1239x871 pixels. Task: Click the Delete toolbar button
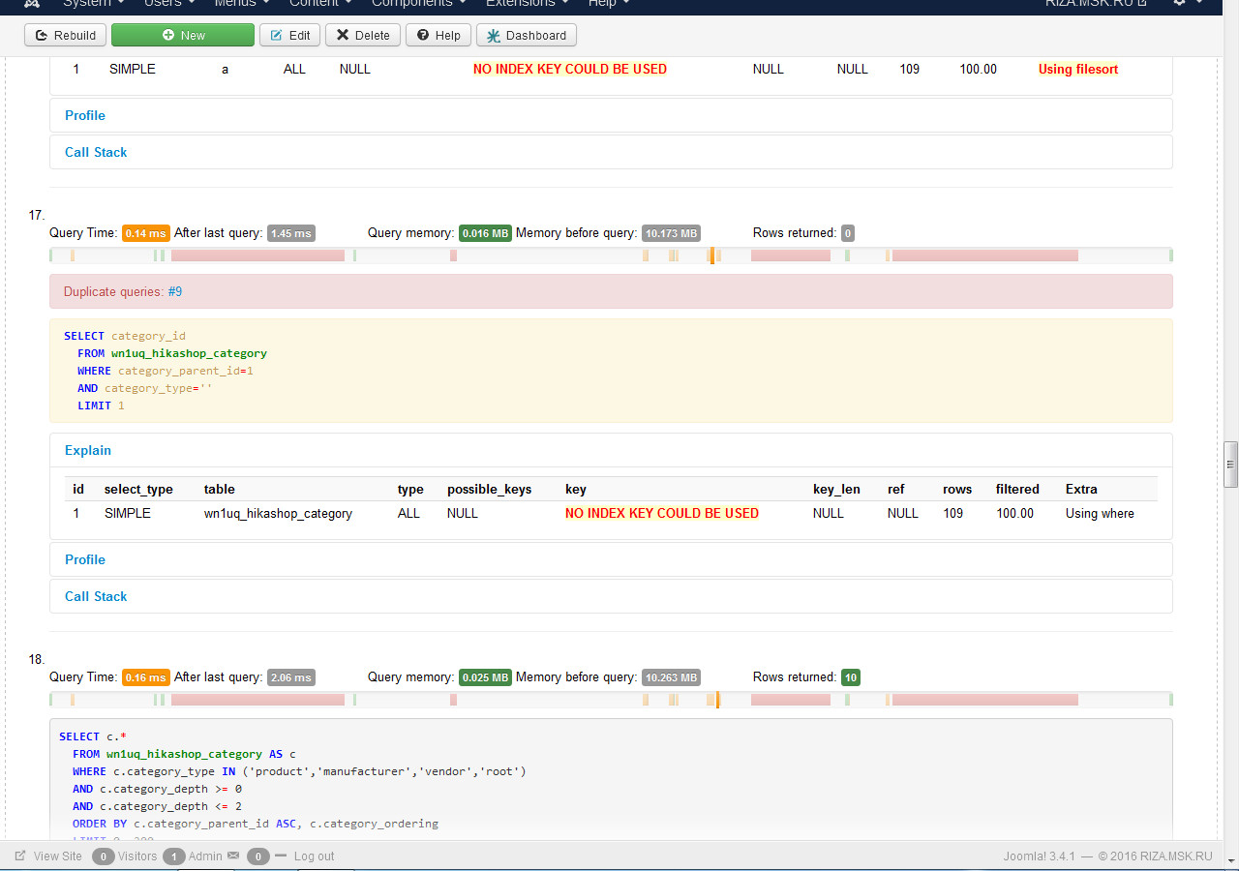pos(363,36)
